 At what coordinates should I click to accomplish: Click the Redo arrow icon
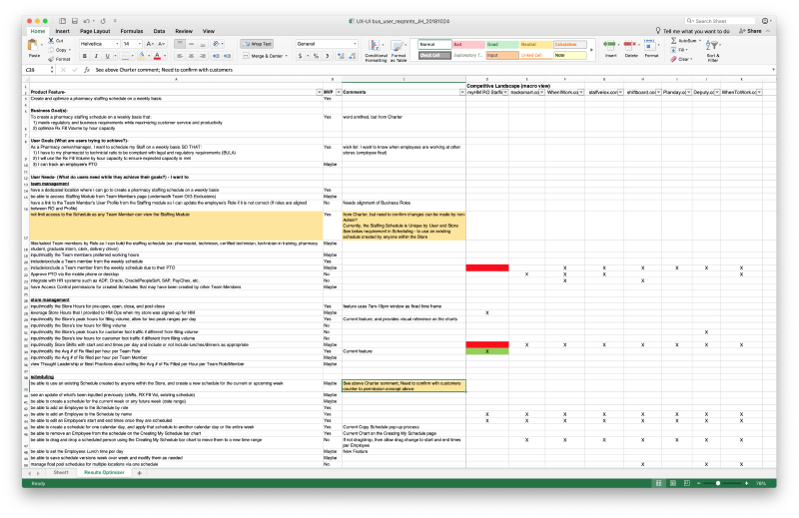click(103, 21)
